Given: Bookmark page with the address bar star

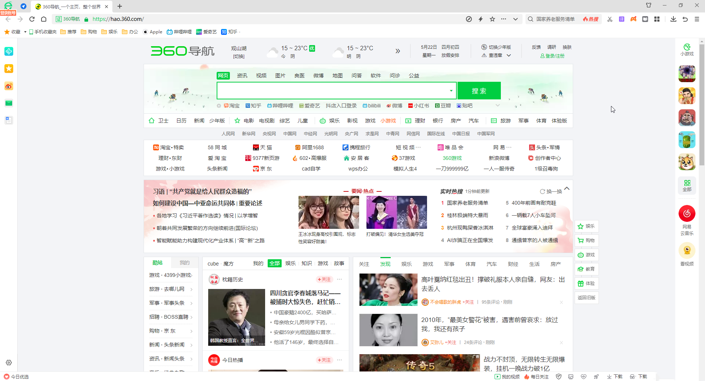Looking at the screenshot, I should coord(492,19).
